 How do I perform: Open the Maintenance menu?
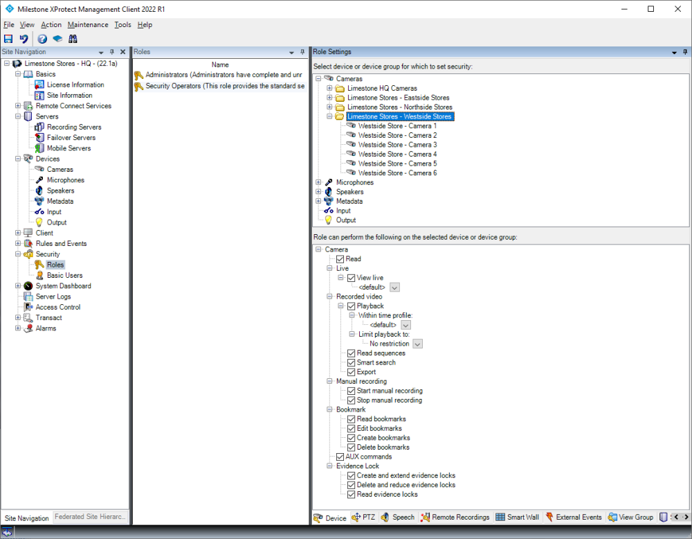[x=88, y=25]
